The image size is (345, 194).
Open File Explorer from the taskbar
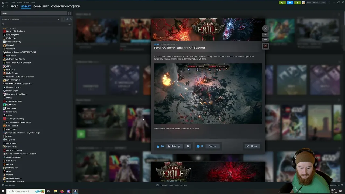[x=55, y=191]
